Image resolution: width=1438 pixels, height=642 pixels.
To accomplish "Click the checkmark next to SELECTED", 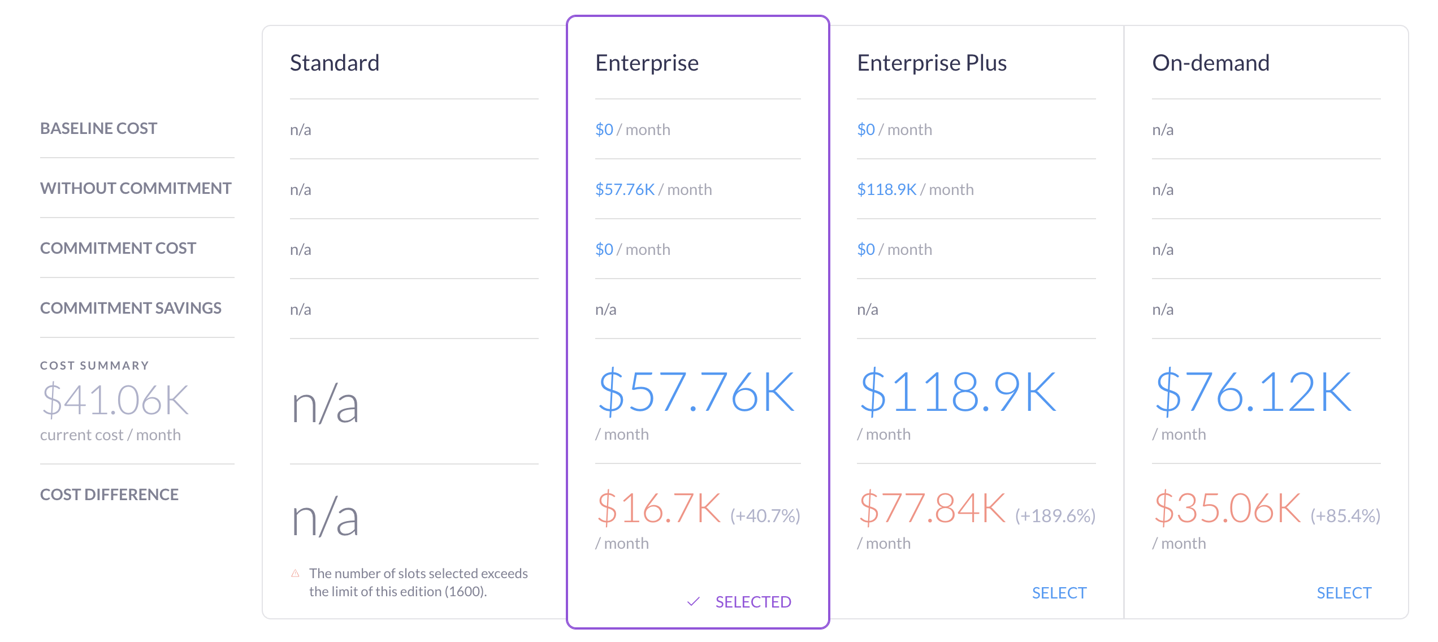I will click(694, 602).
